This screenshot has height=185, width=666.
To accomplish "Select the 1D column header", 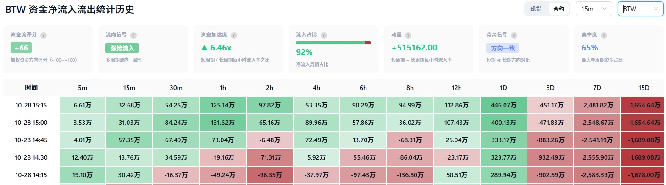I will tap(504, 88).
